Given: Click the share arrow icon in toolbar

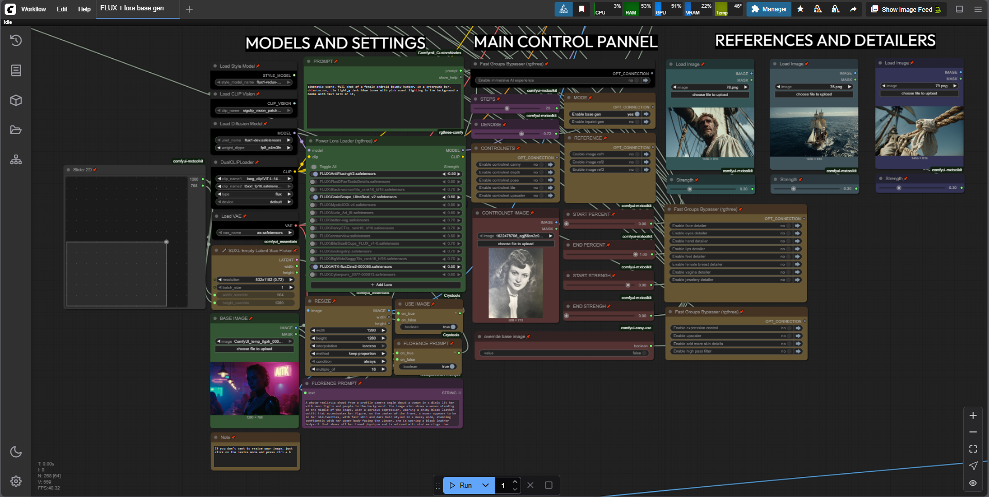Looking at the screenshot, I should 853,9.
